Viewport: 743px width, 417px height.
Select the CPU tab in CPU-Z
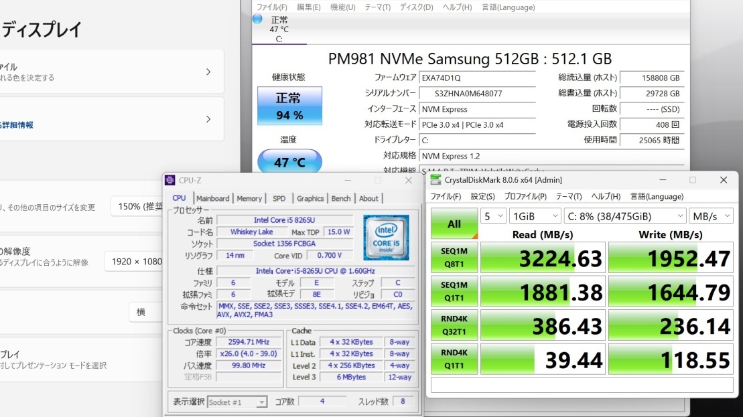click(179, 198)
